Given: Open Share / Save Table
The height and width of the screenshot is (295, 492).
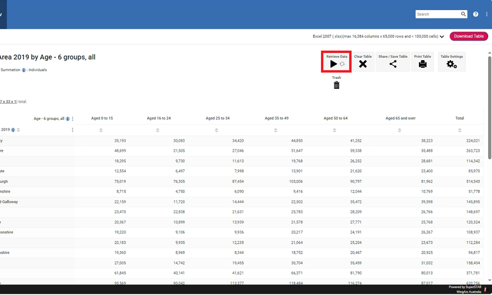Looking at the screenshot, I should tap(393, 64).
